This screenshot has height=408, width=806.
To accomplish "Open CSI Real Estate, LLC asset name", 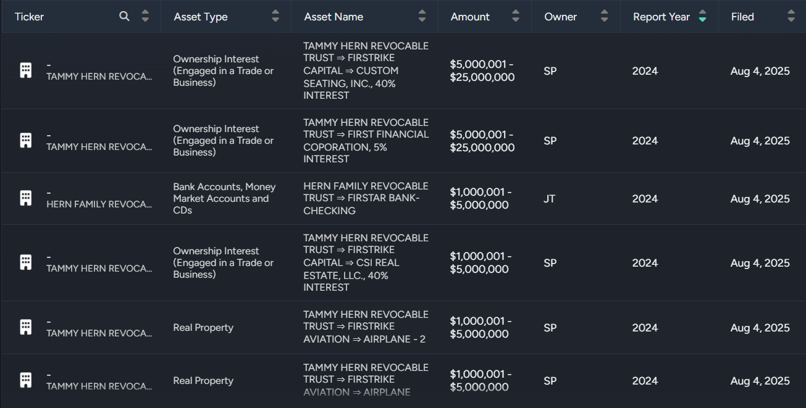I will click(x=366, y=262).
